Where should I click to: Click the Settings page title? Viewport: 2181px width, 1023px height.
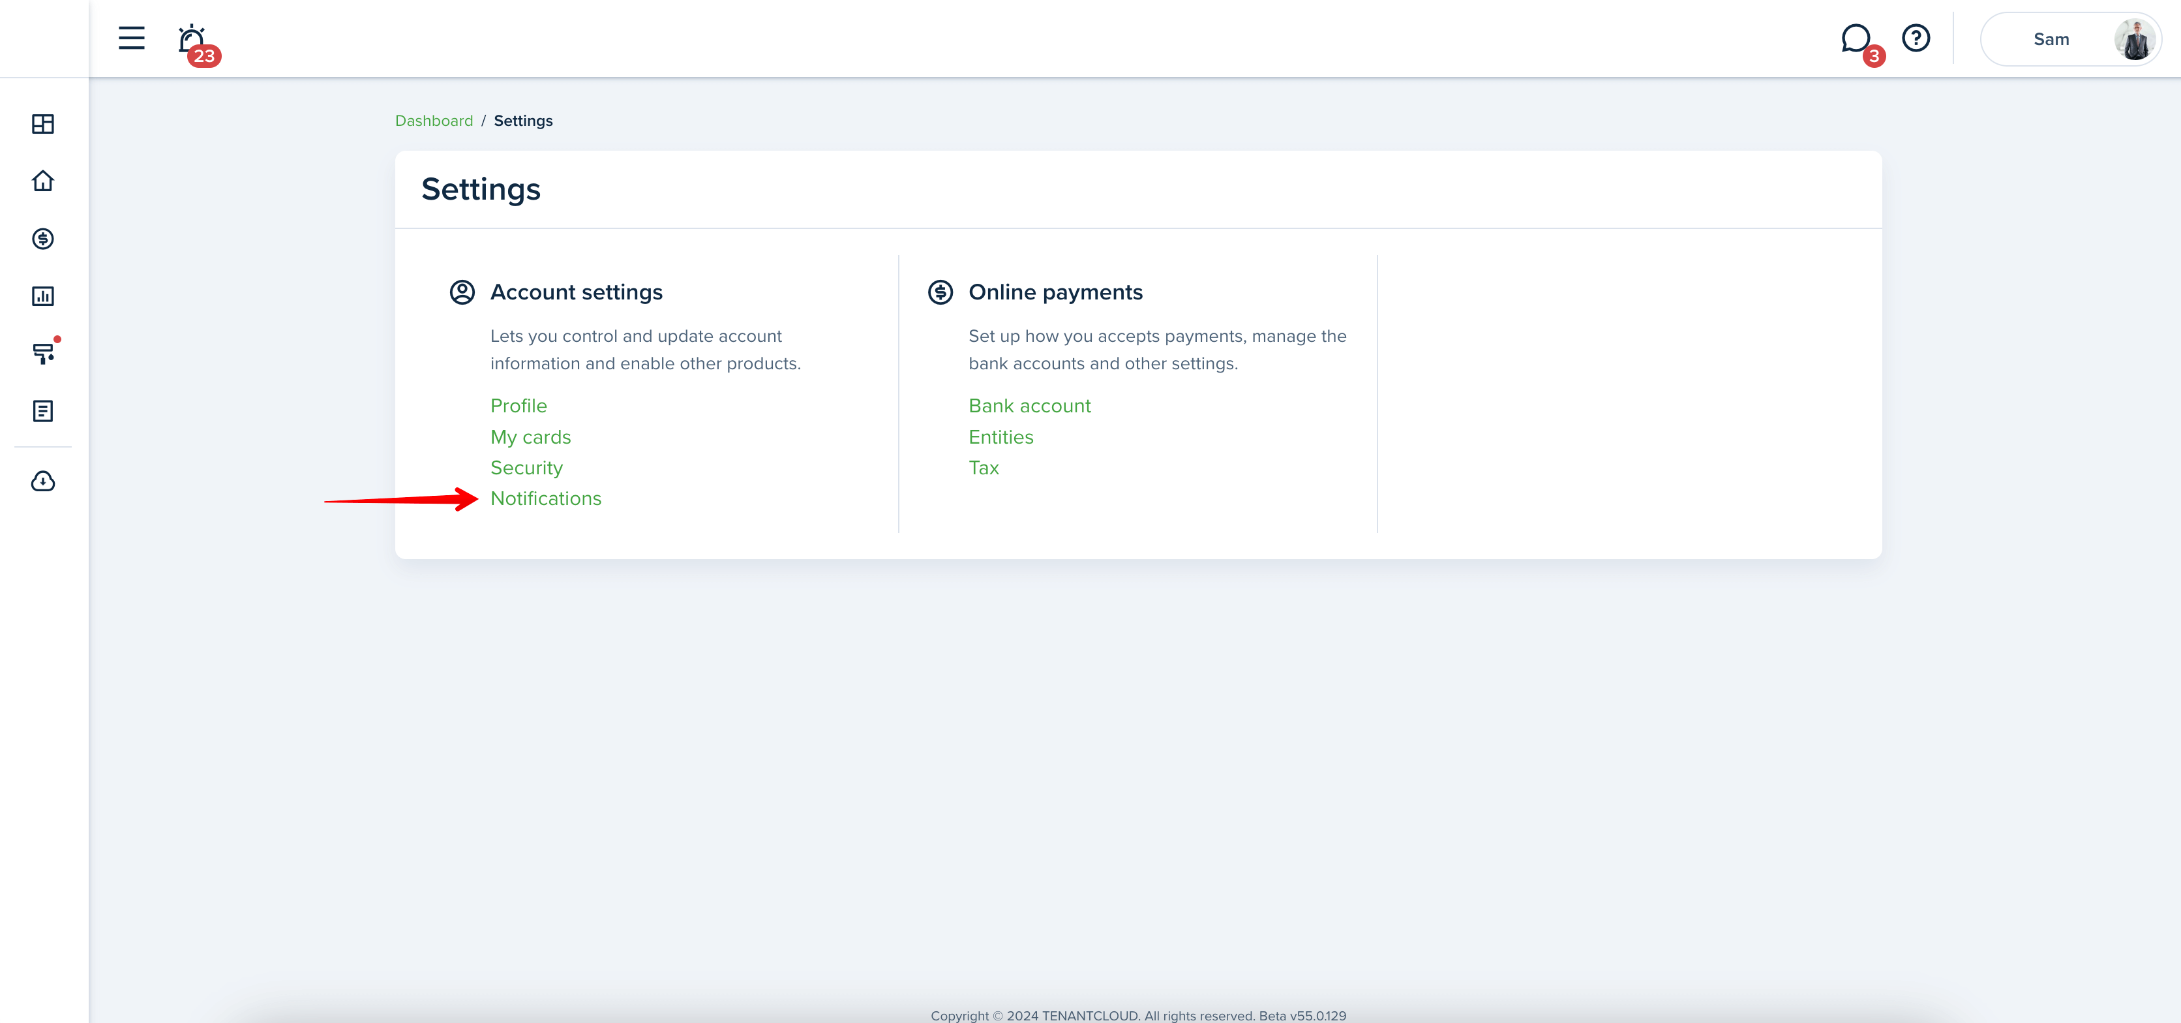click(x=481, y=189)
